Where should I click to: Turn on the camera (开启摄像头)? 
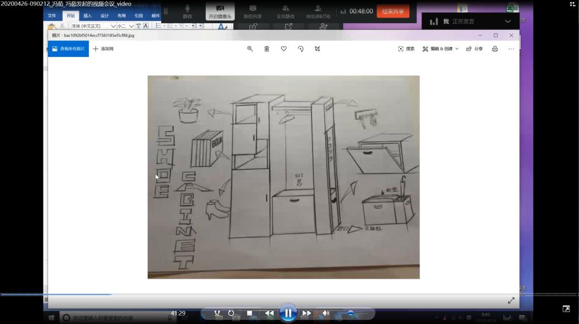(220, 11)
